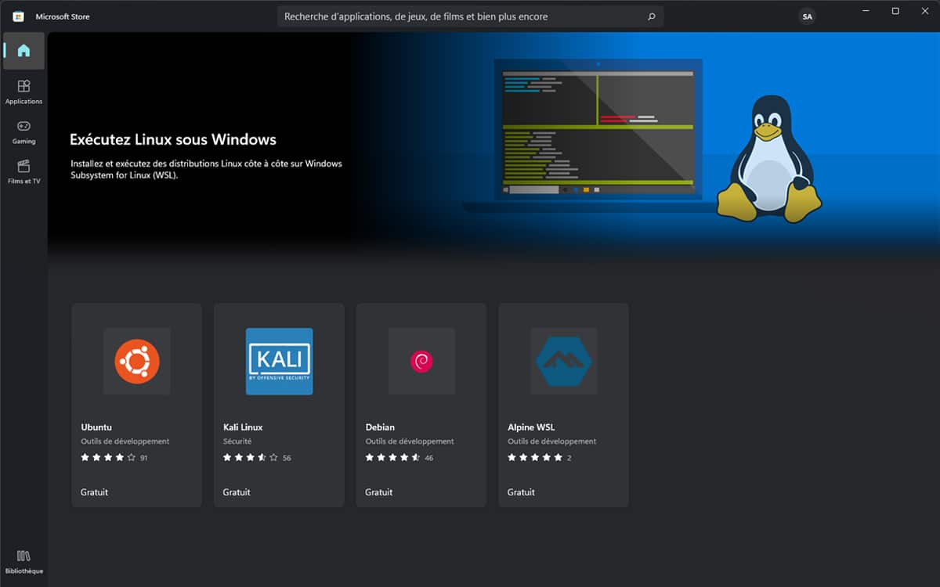The height and width of the screenshot is (587, 940).
Task: Click the 'Sécurité' category under Kali Linux
Action: click(237, 441)
